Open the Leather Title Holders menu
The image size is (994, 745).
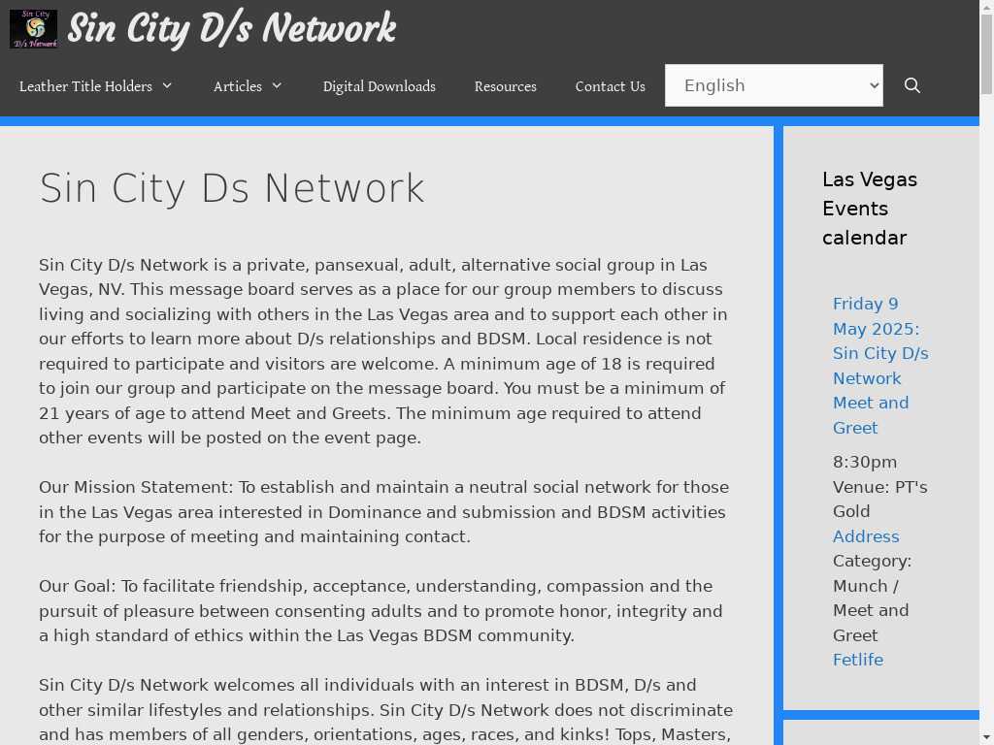coord(85,86)
